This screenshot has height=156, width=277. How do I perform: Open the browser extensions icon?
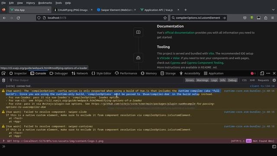[x=266, y=18]
